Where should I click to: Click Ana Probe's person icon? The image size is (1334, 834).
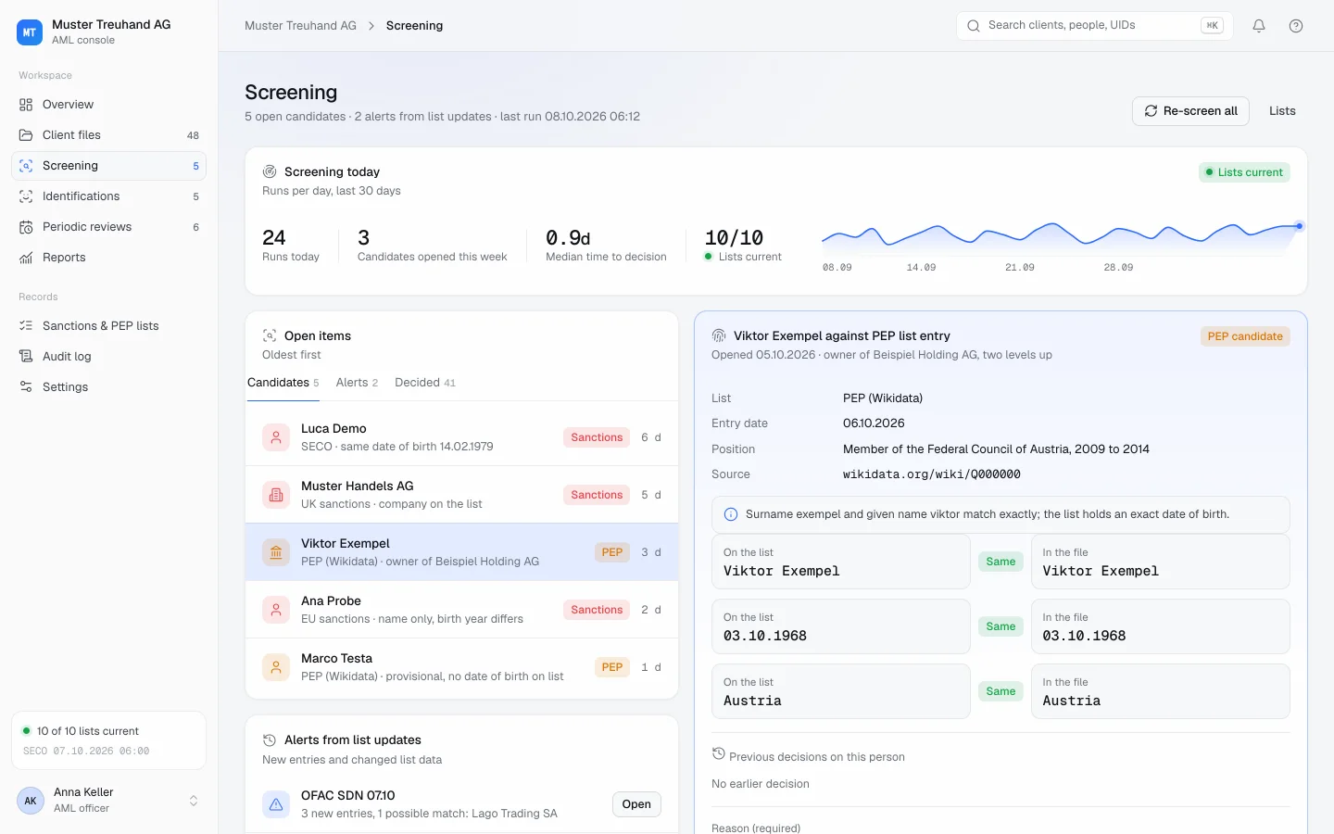(276, 610)
